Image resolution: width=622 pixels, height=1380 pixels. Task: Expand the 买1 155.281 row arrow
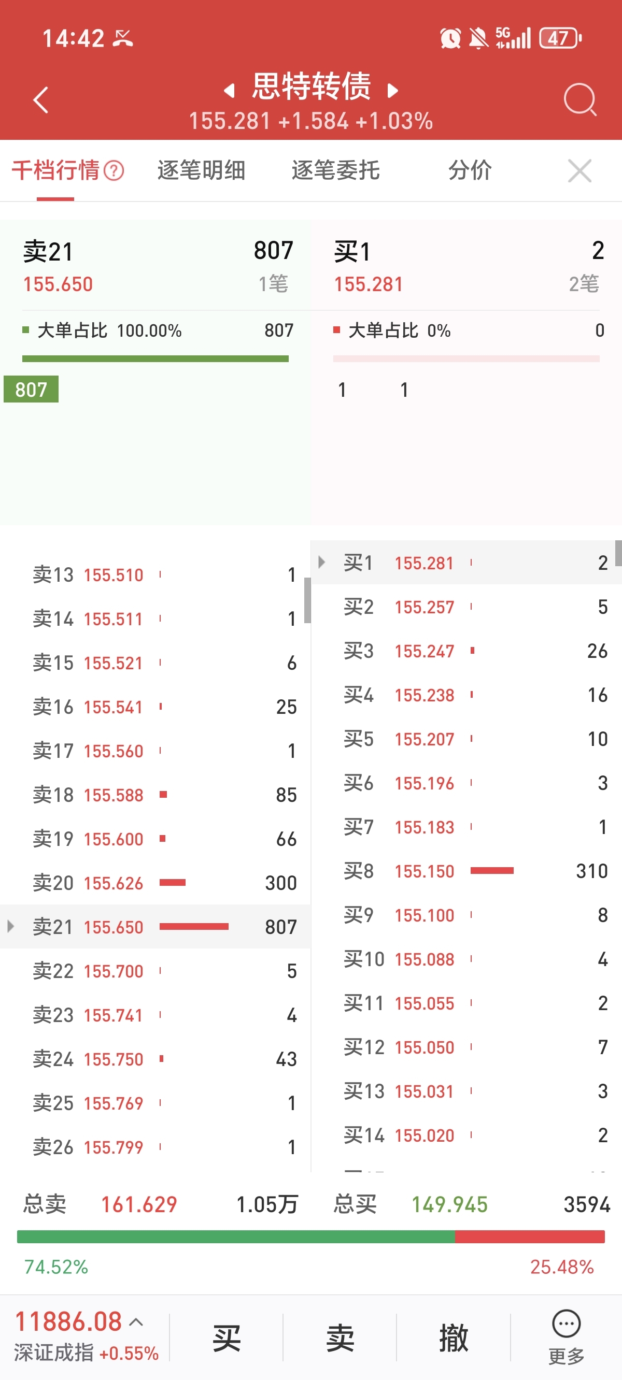[321, 562]
